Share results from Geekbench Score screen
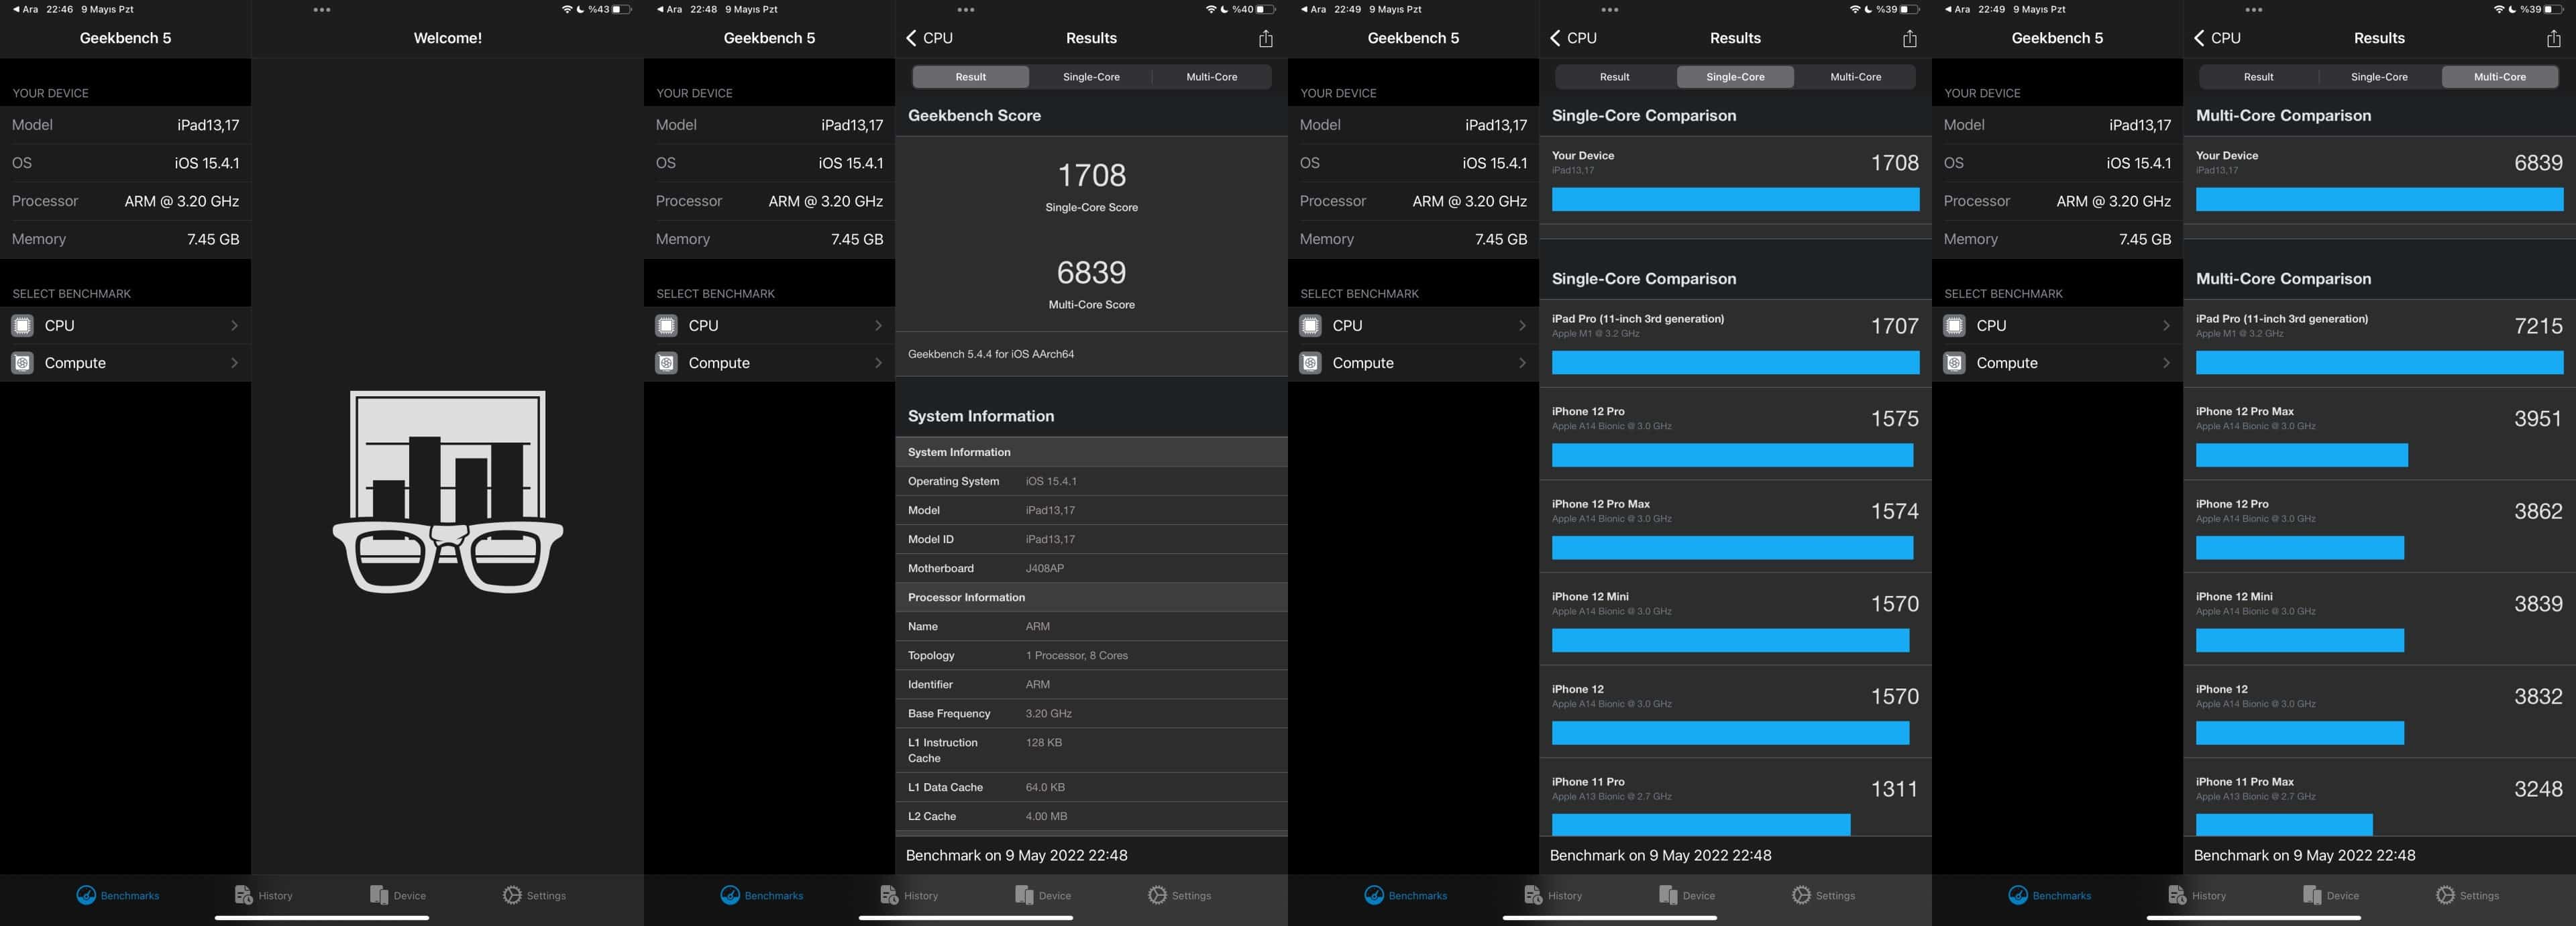2576x926 pixels. point(1265,38)
